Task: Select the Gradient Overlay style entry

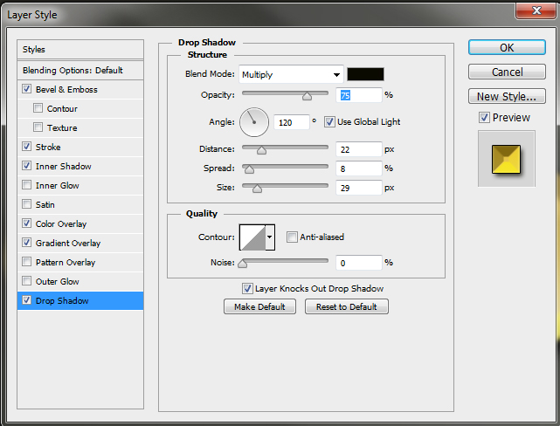Action: point(68,243)
